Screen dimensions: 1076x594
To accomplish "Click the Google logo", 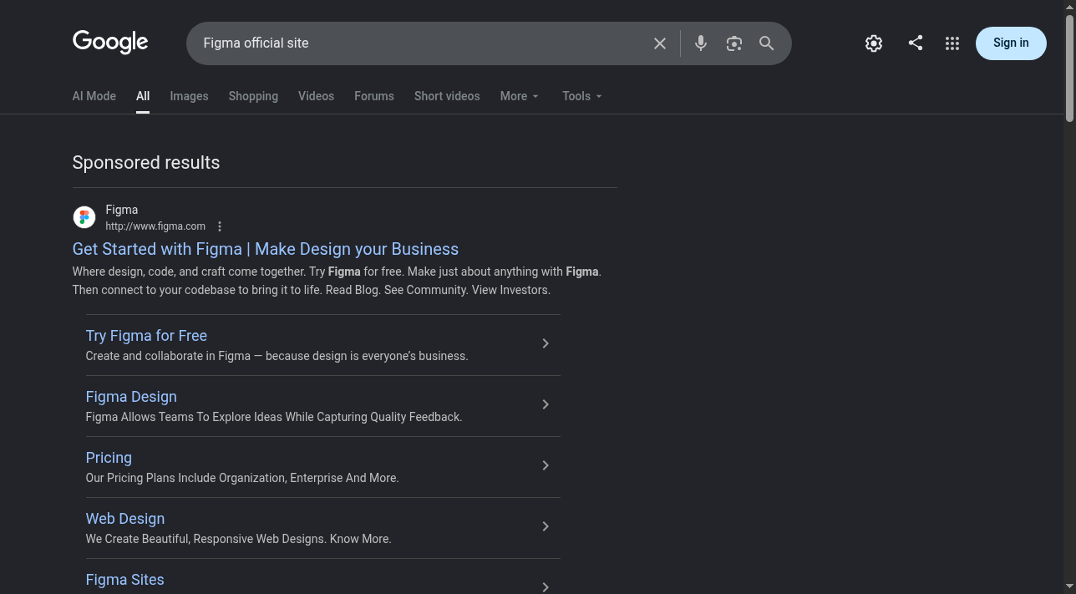I will [110, 42].
